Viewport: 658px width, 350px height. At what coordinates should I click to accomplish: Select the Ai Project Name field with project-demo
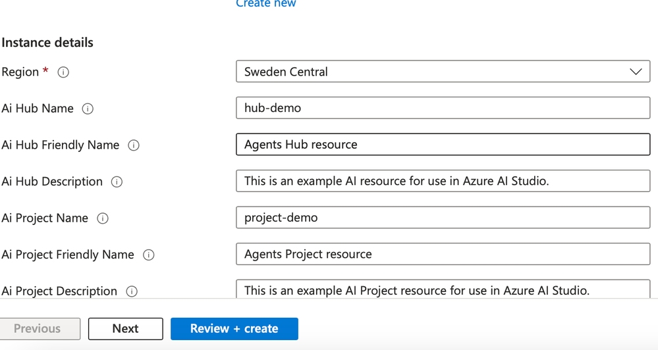coord(443,218)
